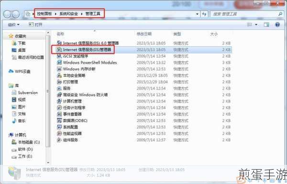Go forward with the forward arrow
The image size is (287, 184).
16,14
